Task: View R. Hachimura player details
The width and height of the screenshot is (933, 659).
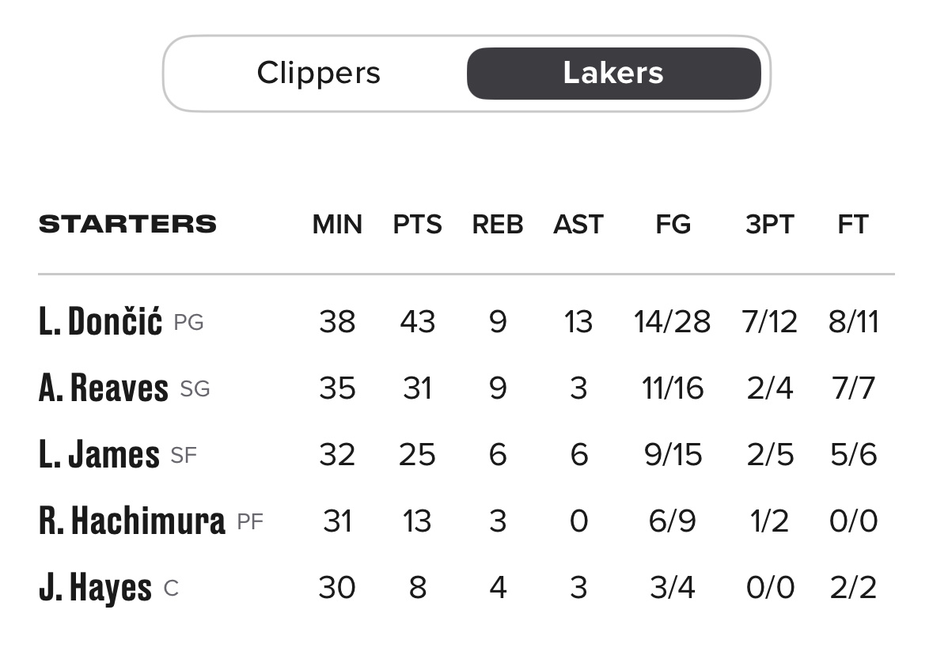Action: click(132, 521)
